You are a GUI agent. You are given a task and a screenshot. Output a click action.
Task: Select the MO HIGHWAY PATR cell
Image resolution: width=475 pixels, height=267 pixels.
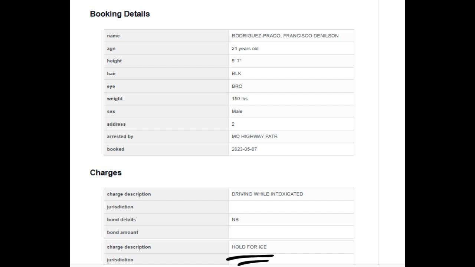coord(255,136)
